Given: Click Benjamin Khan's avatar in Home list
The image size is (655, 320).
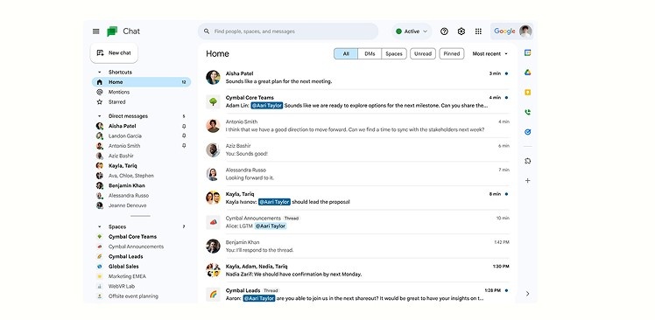Looking at the screenshot, I should (x=213, y=247).
